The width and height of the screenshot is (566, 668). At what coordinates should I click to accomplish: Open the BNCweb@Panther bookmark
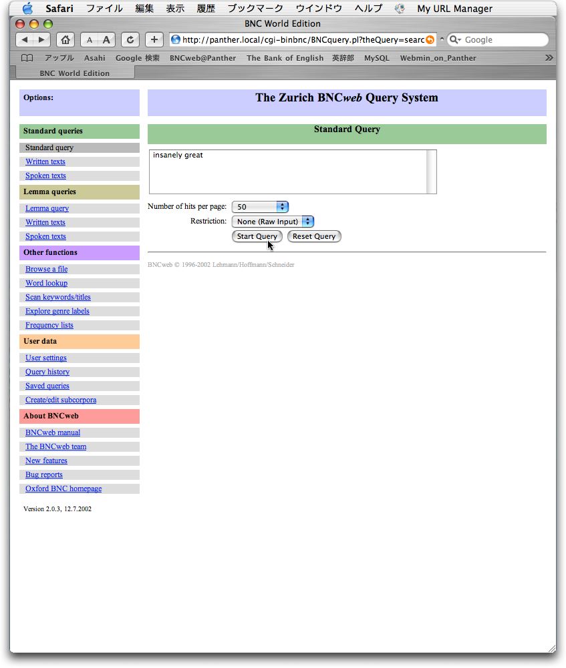pos(202,58)
